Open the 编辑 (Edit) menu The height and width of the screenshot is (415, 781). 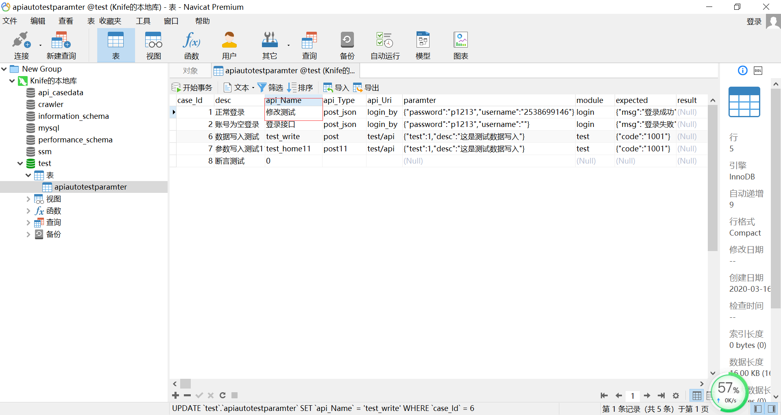38,21
